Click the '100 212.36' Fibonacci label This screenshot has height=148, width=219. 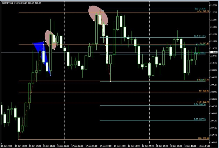[200, 9]
